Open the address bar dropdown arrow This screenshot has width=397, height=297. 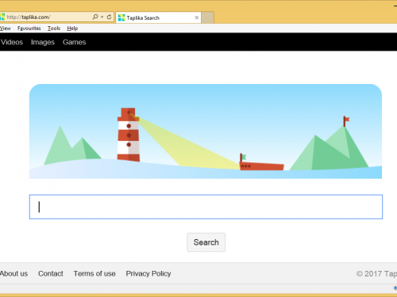click(102, 17)
